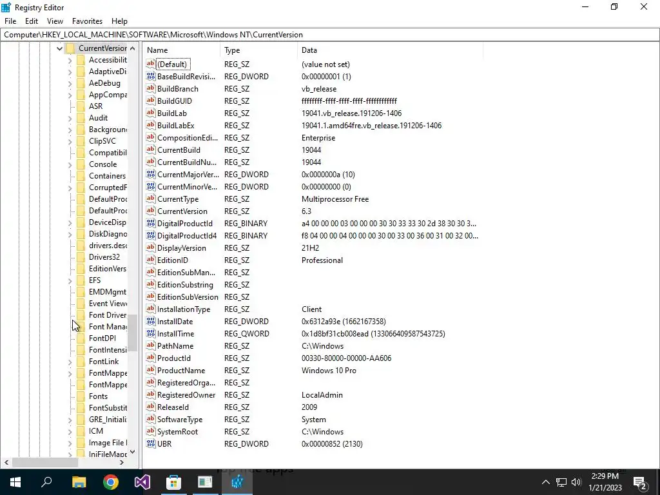The height and width of the screenshot is (495, 660).
Task: Open the Edit menu
Action: click(x=32, y=21)
